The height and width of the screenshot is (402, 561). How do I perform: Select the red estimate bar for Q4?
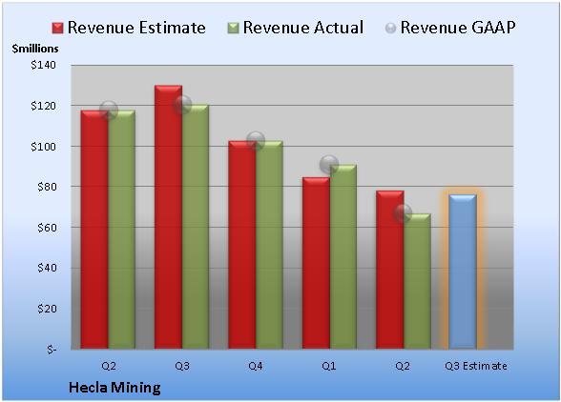tap(242, 245)
